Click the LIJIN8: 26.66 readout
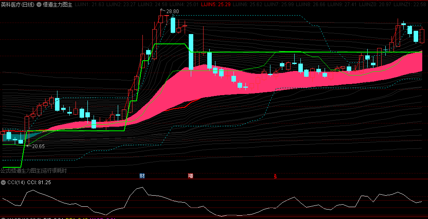Image resolution: width=428 pixels, height=219 pixels. (311, 5)
